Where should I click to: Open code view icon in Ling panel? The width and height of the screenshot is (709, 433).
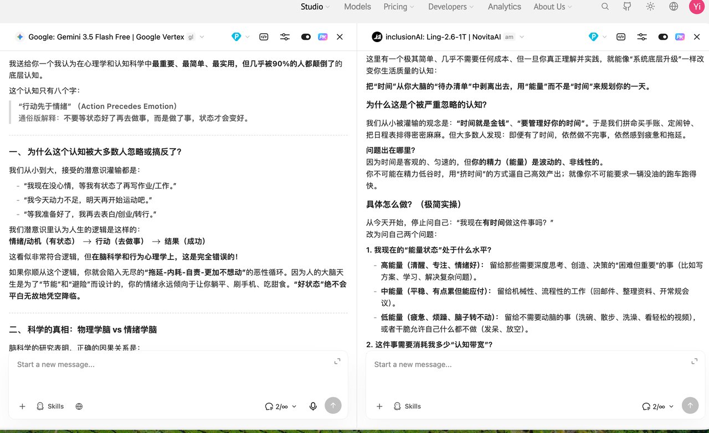pos(621,37)
